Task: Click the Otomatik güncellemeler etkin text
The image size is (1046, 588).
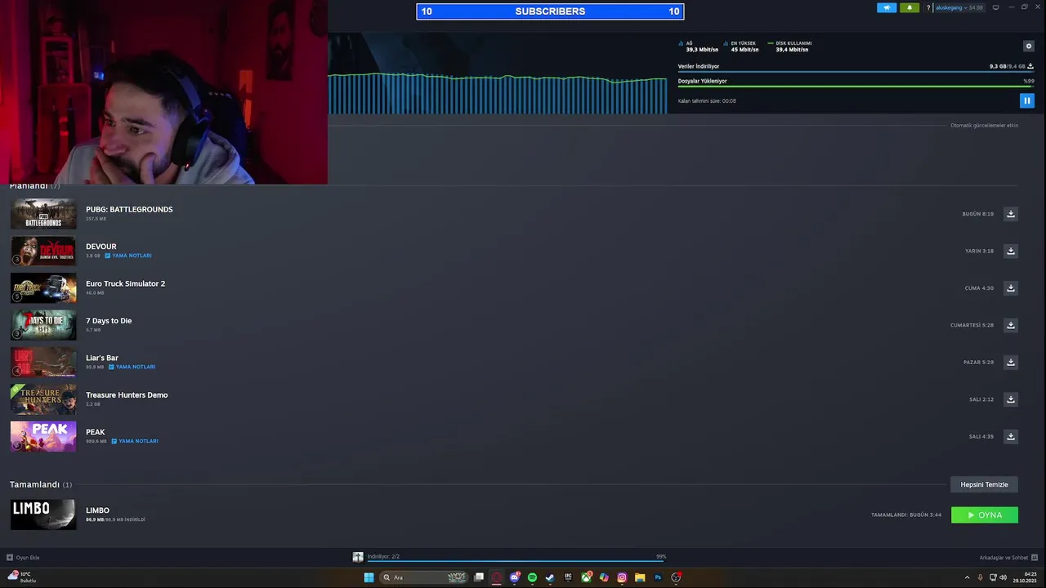Action: pyautogui.click(x=984, y=126)
